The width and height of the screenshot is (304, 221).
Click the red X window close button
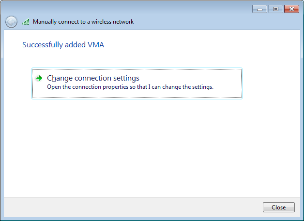click(291, 9)
